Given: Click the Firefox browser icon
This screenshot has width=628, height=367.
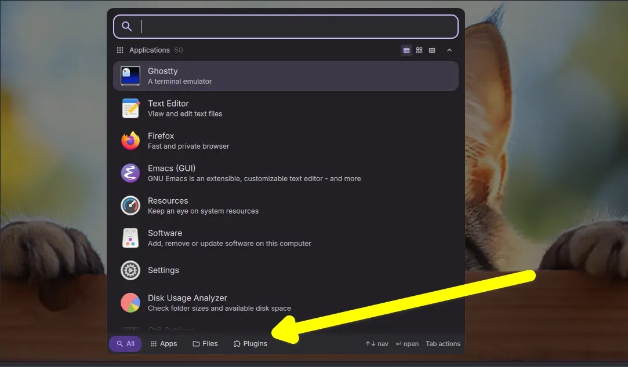Looking at the screenshot, I should coord(130,141).
